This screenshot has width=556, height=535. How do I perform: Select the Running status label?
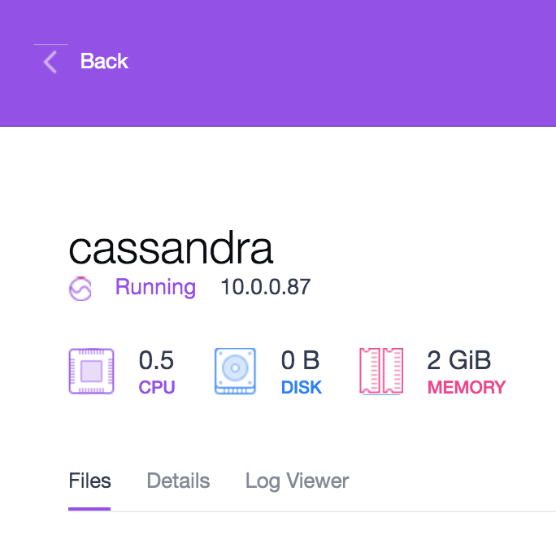point(155,287)
